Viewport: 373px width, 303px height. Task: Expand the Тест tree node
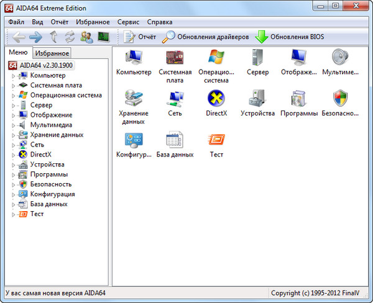[x=14, y=214]
